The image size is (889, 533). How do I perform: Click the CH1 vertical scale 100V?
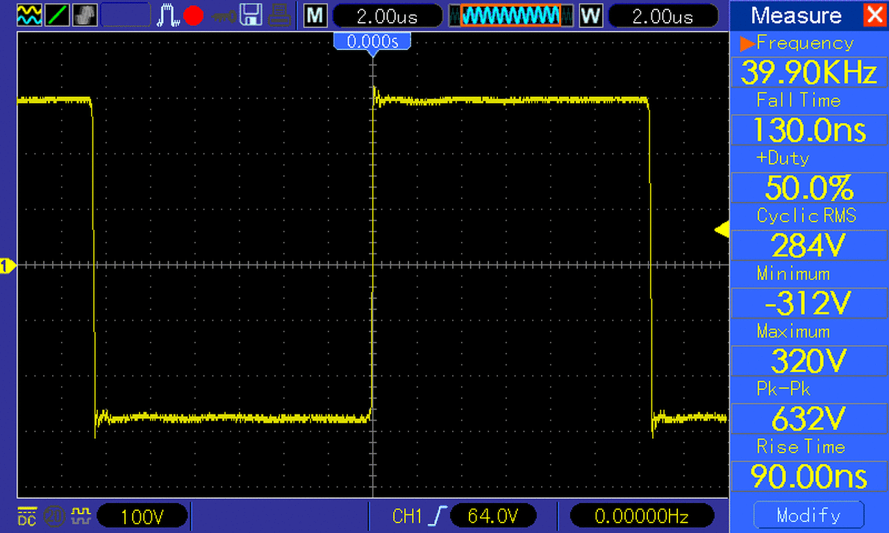coord(143,516)
